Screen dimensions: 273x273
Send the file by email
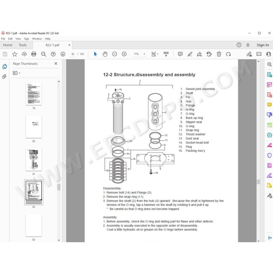[x=259, y=54]
